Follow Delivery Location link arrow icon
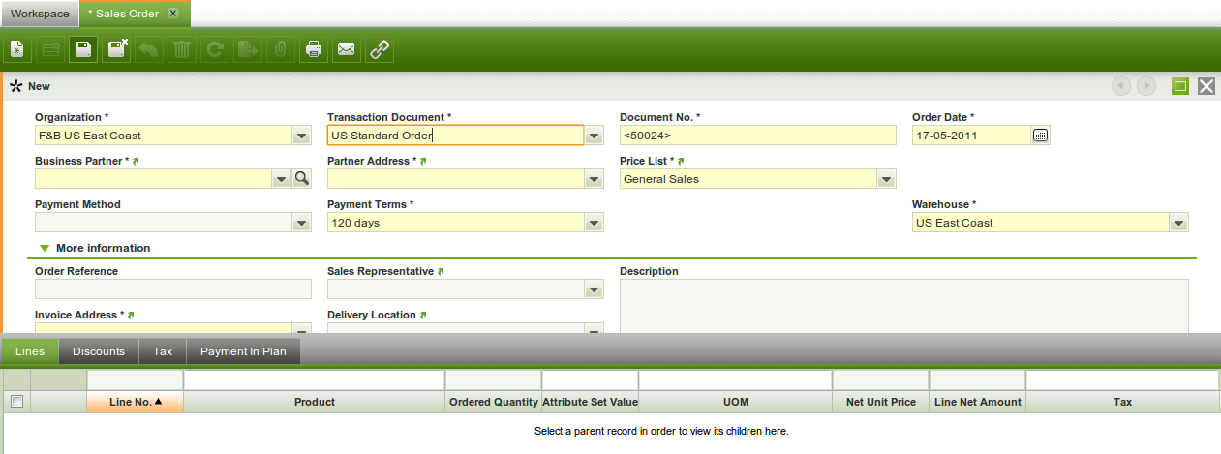The width and height of the screenshot is (1221, 454). (x=423, y=316)
